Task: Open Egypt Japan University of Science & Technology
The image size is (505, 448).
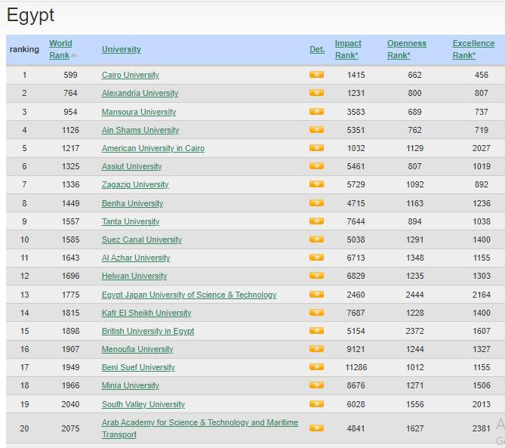Action: click(x=189, y=295)
